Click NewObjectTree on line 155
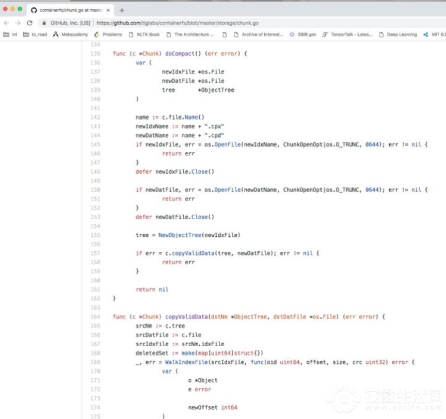The image size is (446, 419). [x=180, y=235]
